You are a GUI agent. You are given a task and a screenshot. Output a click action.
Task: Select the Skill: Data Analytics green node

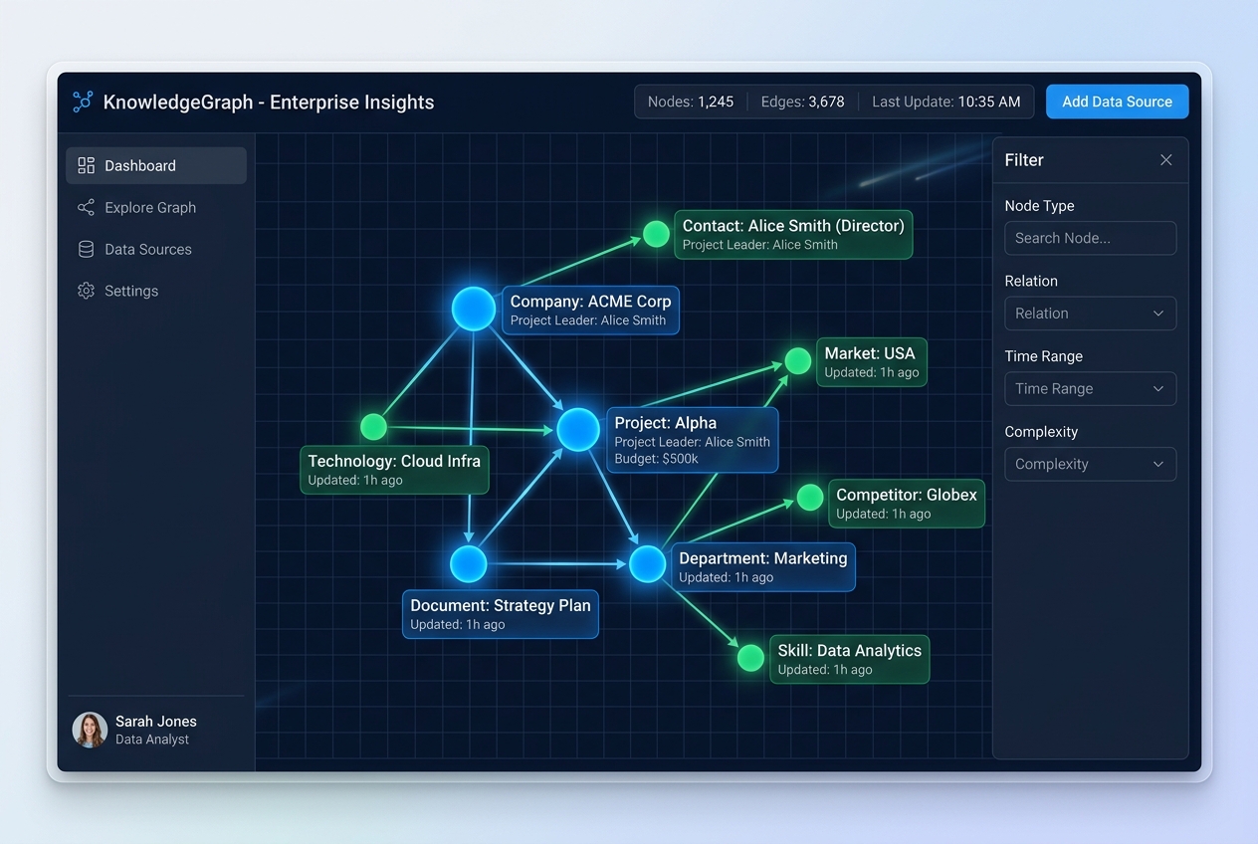[x=751, y=657]
